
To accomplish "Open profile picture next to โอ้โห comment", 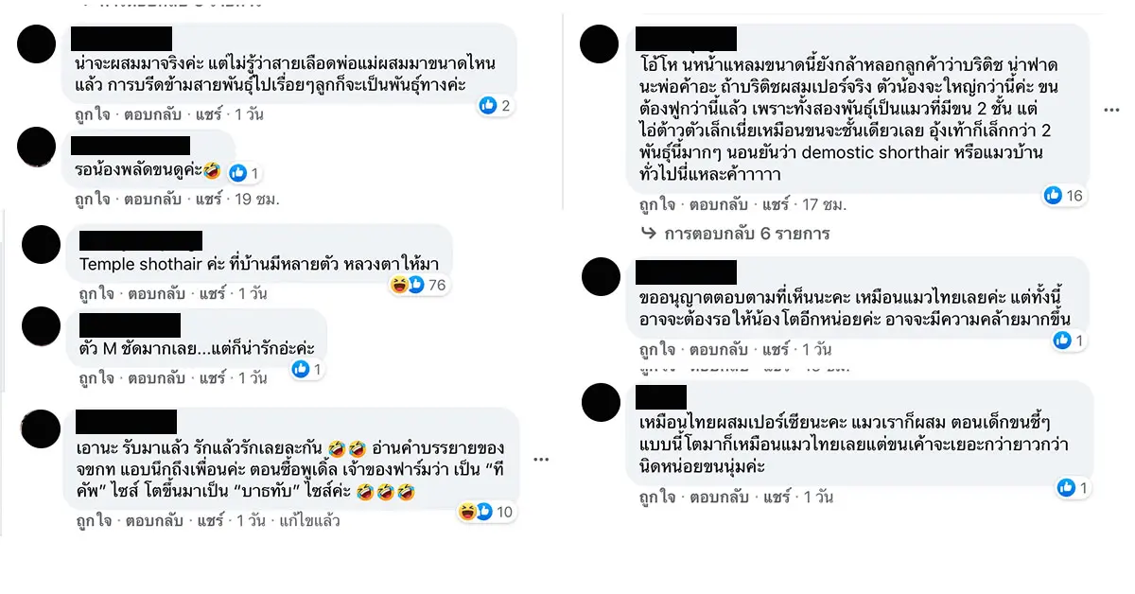I will tap(600, 44).
